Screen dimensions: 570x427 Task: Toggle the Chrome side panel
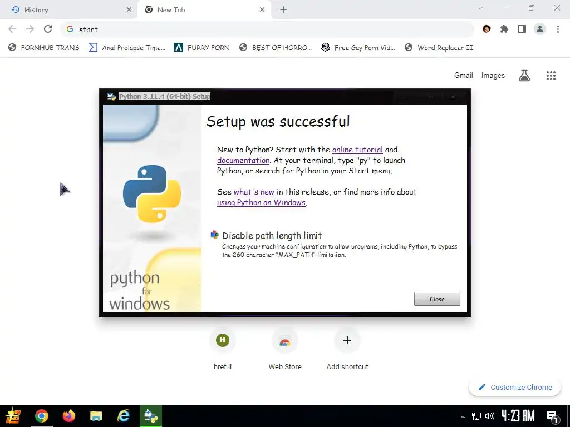(x=522, y=29)
